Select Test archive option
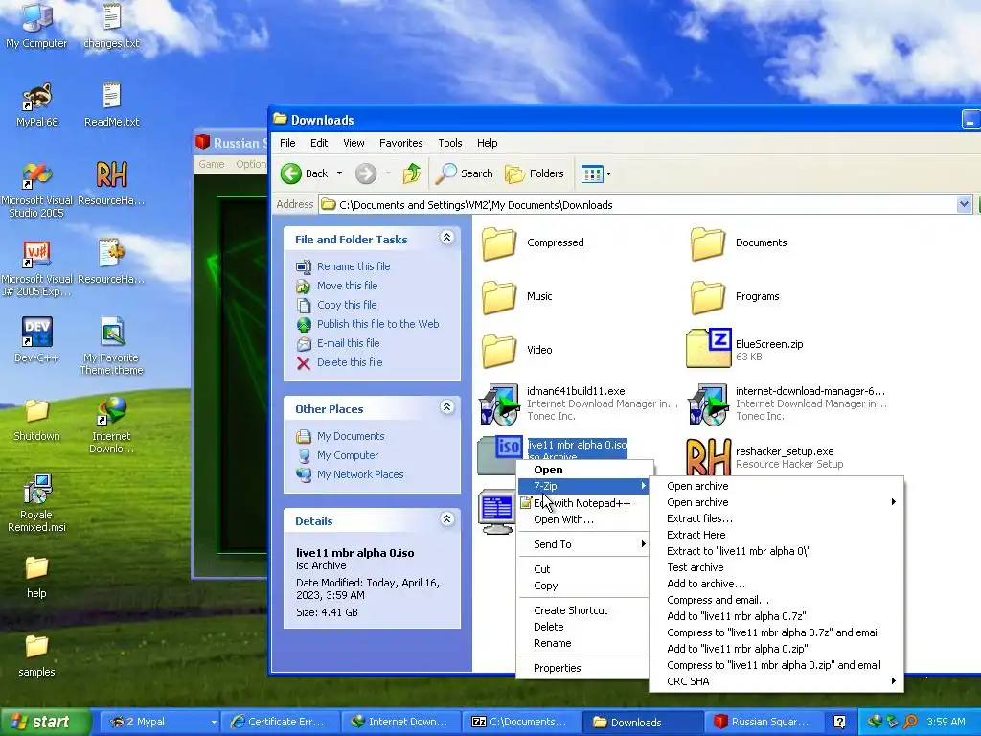This screenshot has height=736, width=981. tap(776, 567)
